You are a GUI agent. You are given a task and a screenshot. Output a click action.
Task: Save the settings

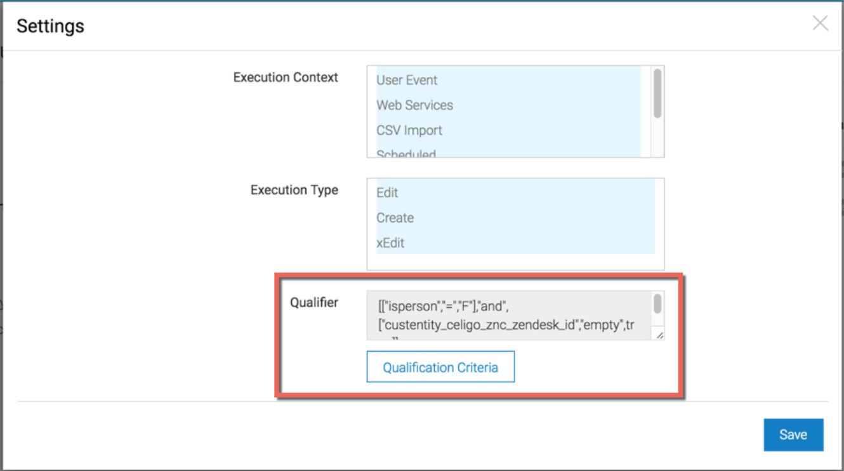[793, 435]
